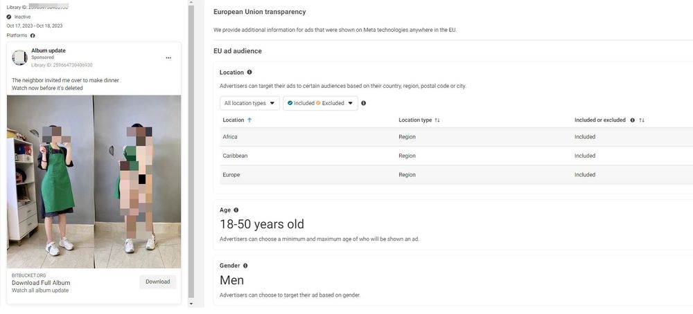This screenshot has width=693, height=314.
Task: Click the Album update profile avatar
Action: (19, 57)
